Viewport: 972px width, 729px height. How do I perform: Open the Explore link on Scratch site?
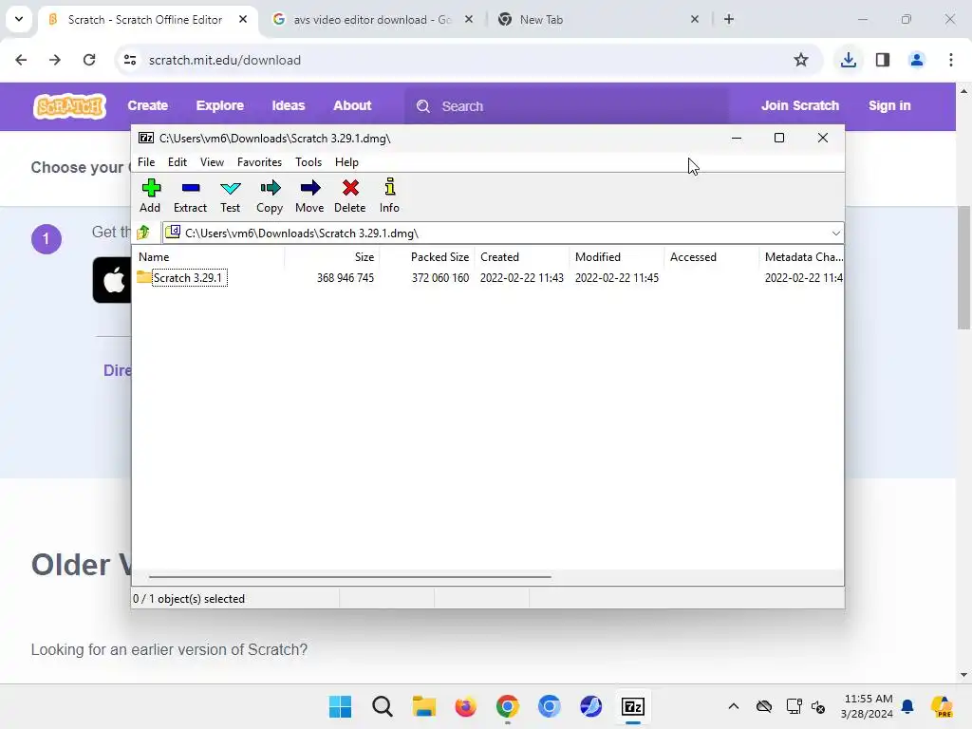coord(220,106)
